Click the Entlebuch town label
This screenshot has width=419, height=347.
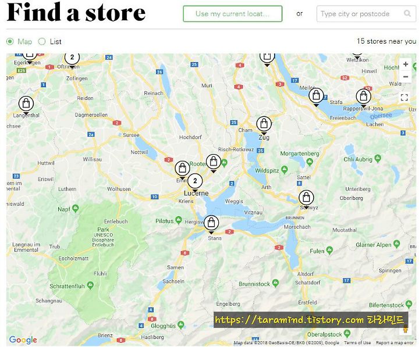116,221
